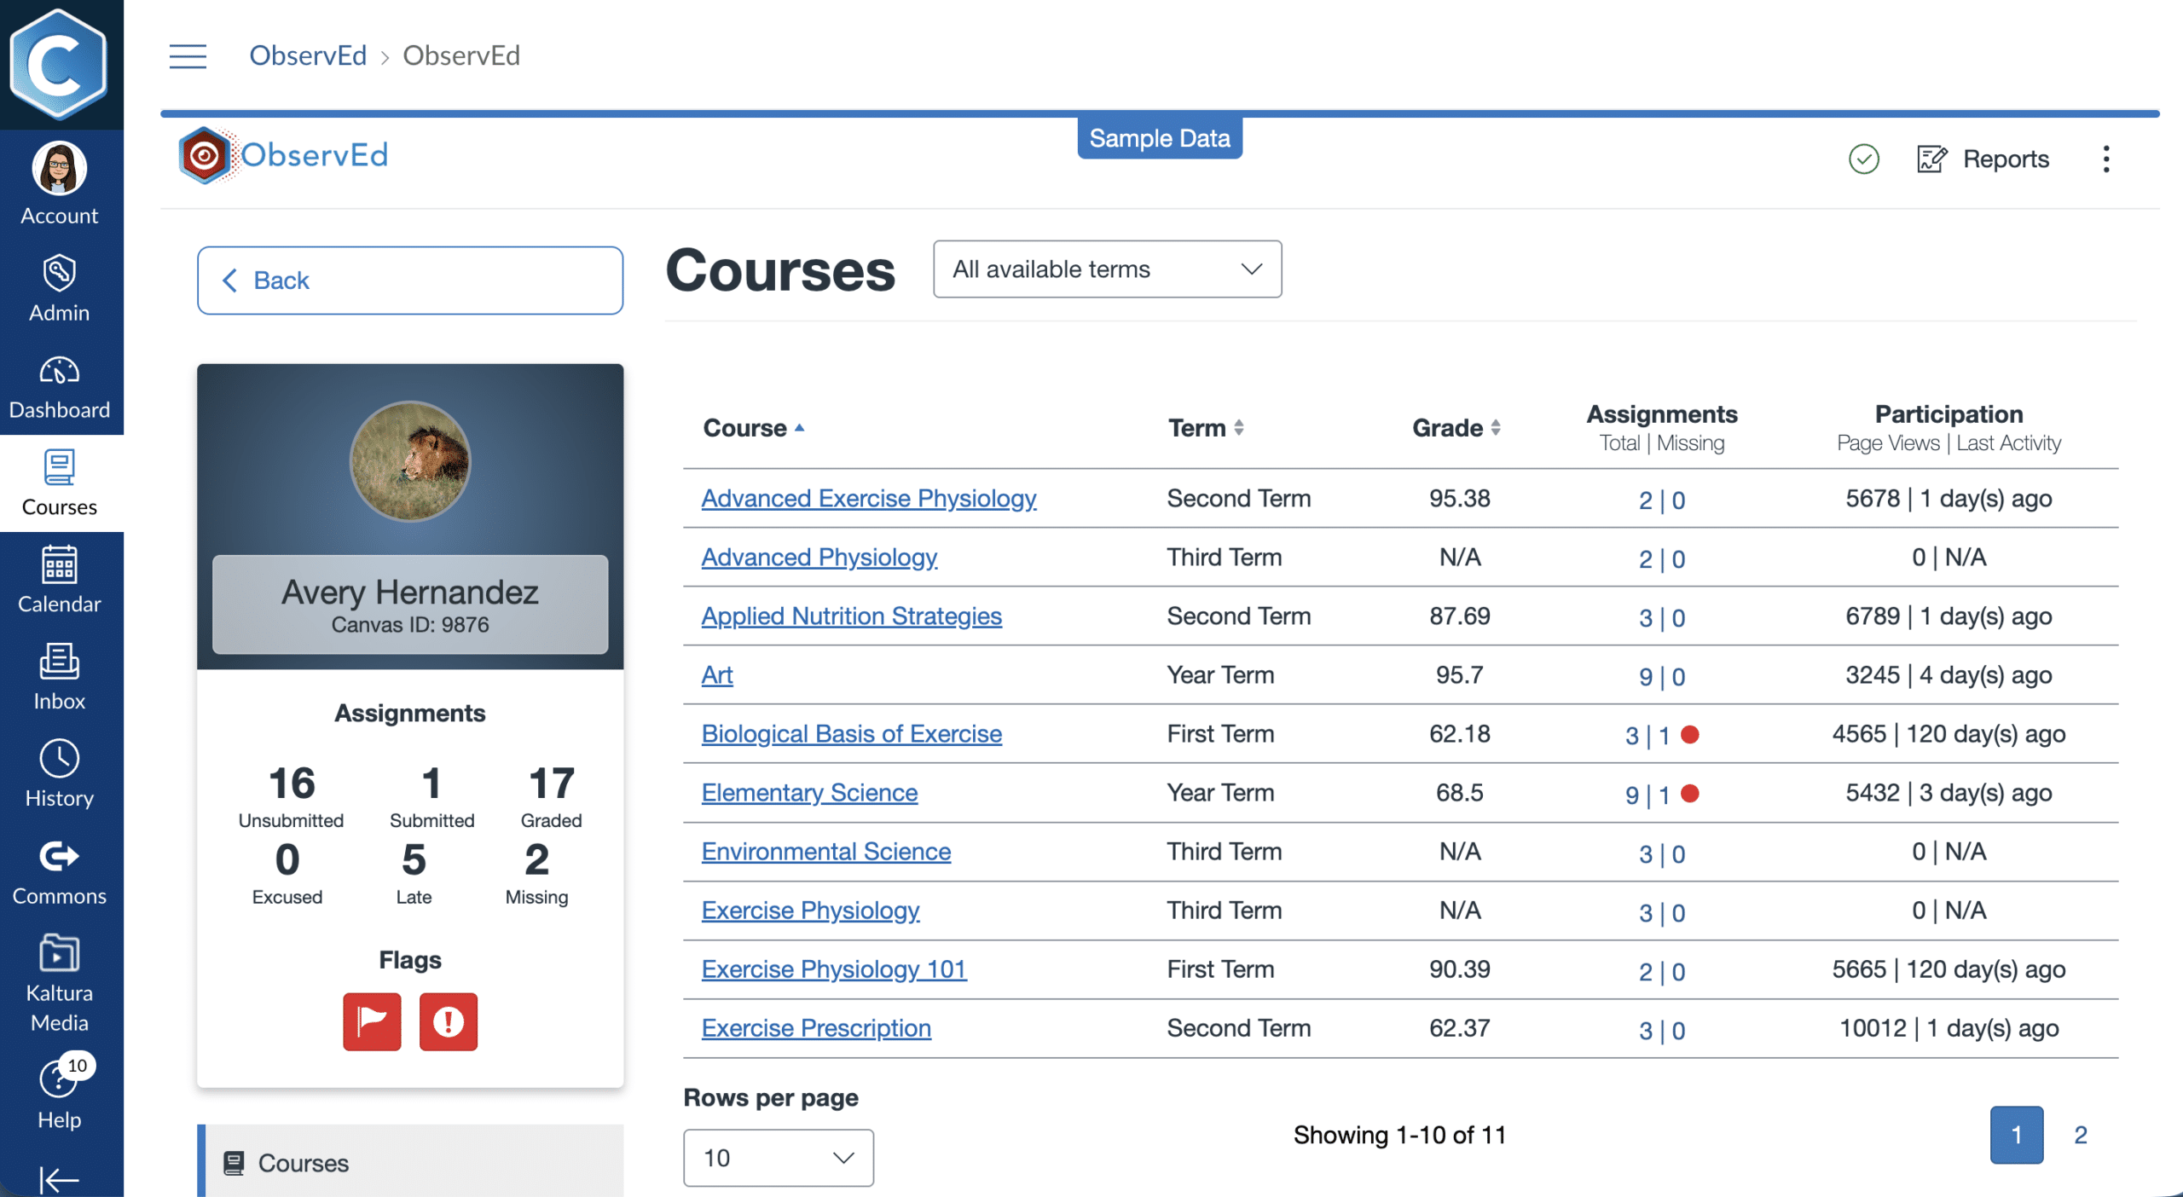Open the Rows per page dropdown
Image resolution: width=2183 pixels, height=1197 pixels.
[778, 1157]
